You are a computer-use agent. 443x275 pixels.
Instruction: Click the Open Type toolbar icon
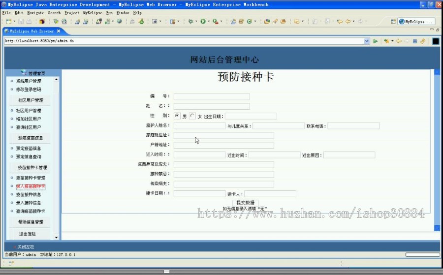coord(267,21)
